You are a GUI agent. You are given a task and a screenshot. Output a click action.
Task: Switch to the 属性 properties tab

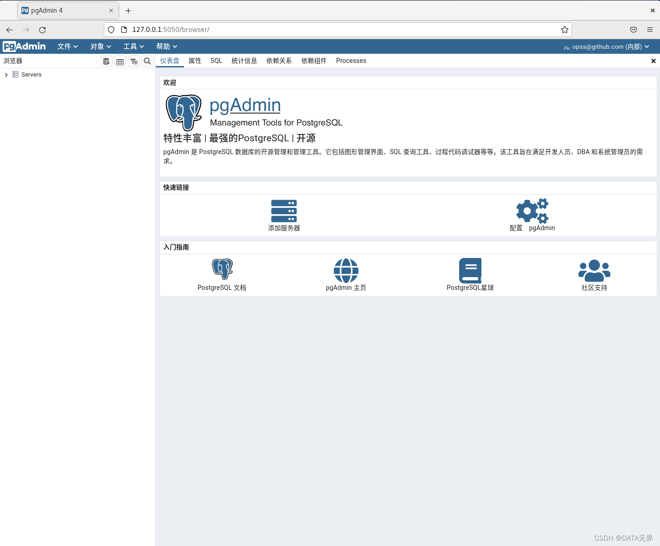(x=195, y=61)
